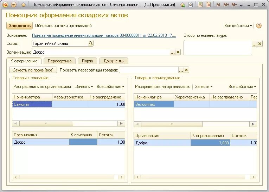Image resolution: width=269 pixels, height=192 pixels.
Task: Open Все действия in Товары к оприходованию
Action: tap(242, 87)
